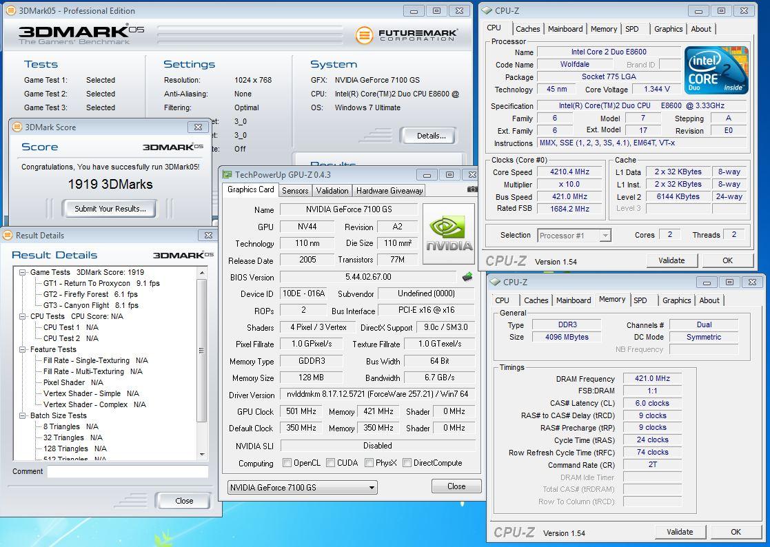
Task: Open the GeForce 7100 GS card dropdown
Action: [303, 487]
